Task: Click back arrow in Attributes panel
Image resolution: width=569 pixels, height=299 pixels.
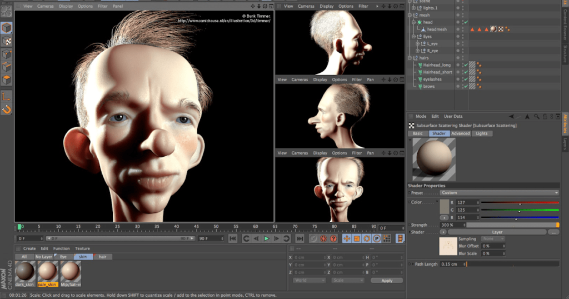Action: [511, 117]
